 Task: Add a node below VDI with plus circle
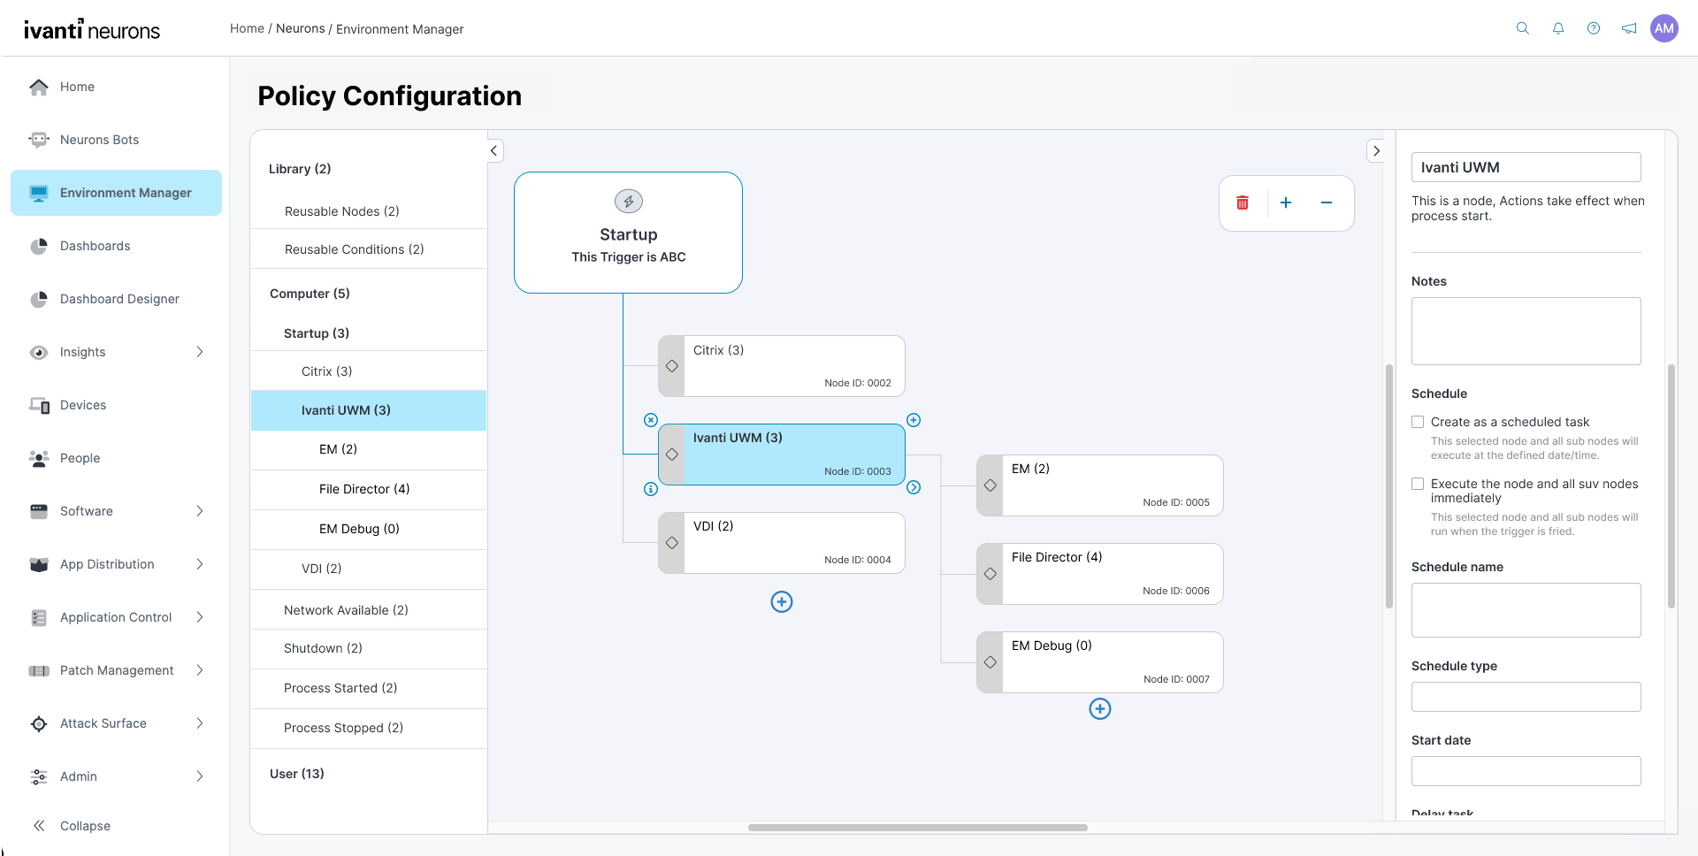tap(782, 602)
